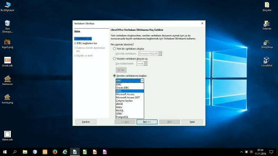Launch Firefox from the taskbar
Image resolution: width=278 pixels, height=156 pixels.
coord(55,152)
